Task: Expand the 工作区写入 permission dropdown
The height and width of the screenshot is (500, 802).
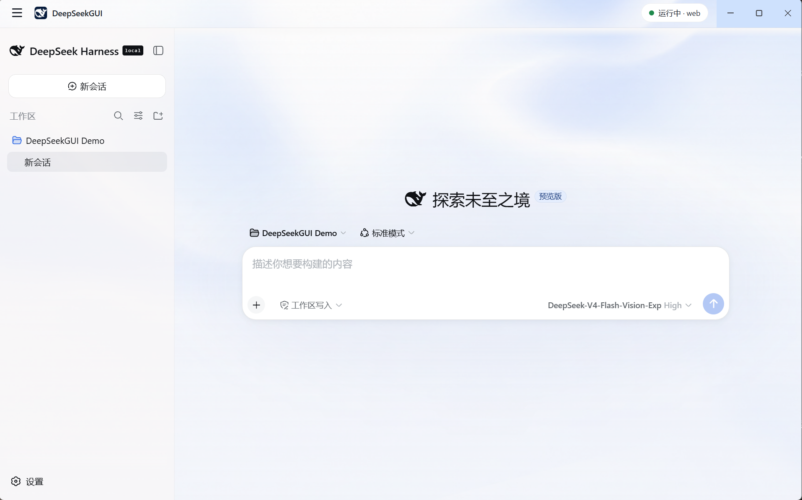Action: pos(311,305)
